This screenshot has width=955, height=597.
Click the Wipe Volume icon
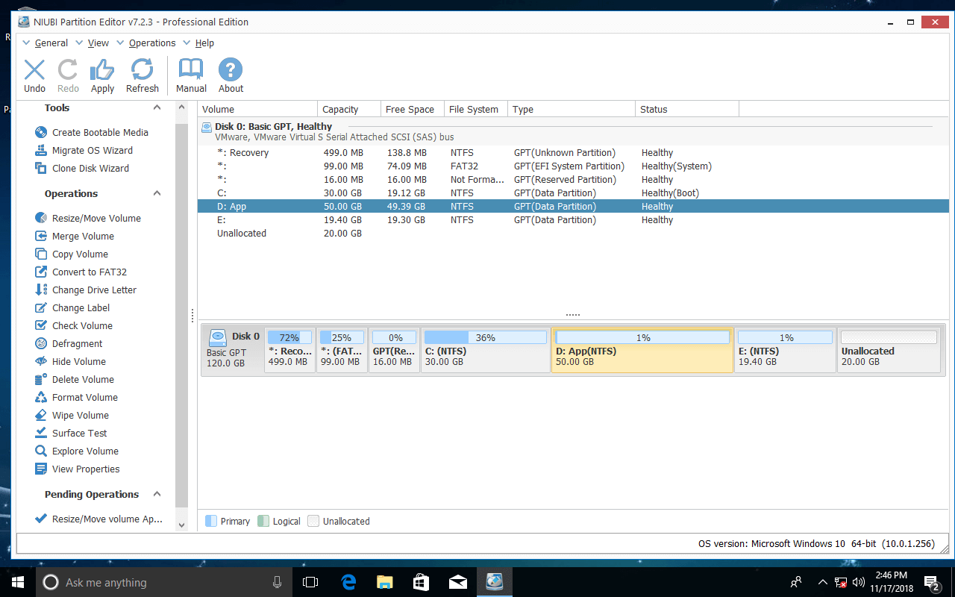click(41, 415)
